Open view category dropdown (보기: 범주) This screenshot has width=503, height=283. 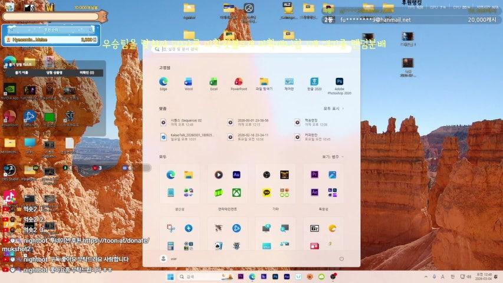(333, 157)
